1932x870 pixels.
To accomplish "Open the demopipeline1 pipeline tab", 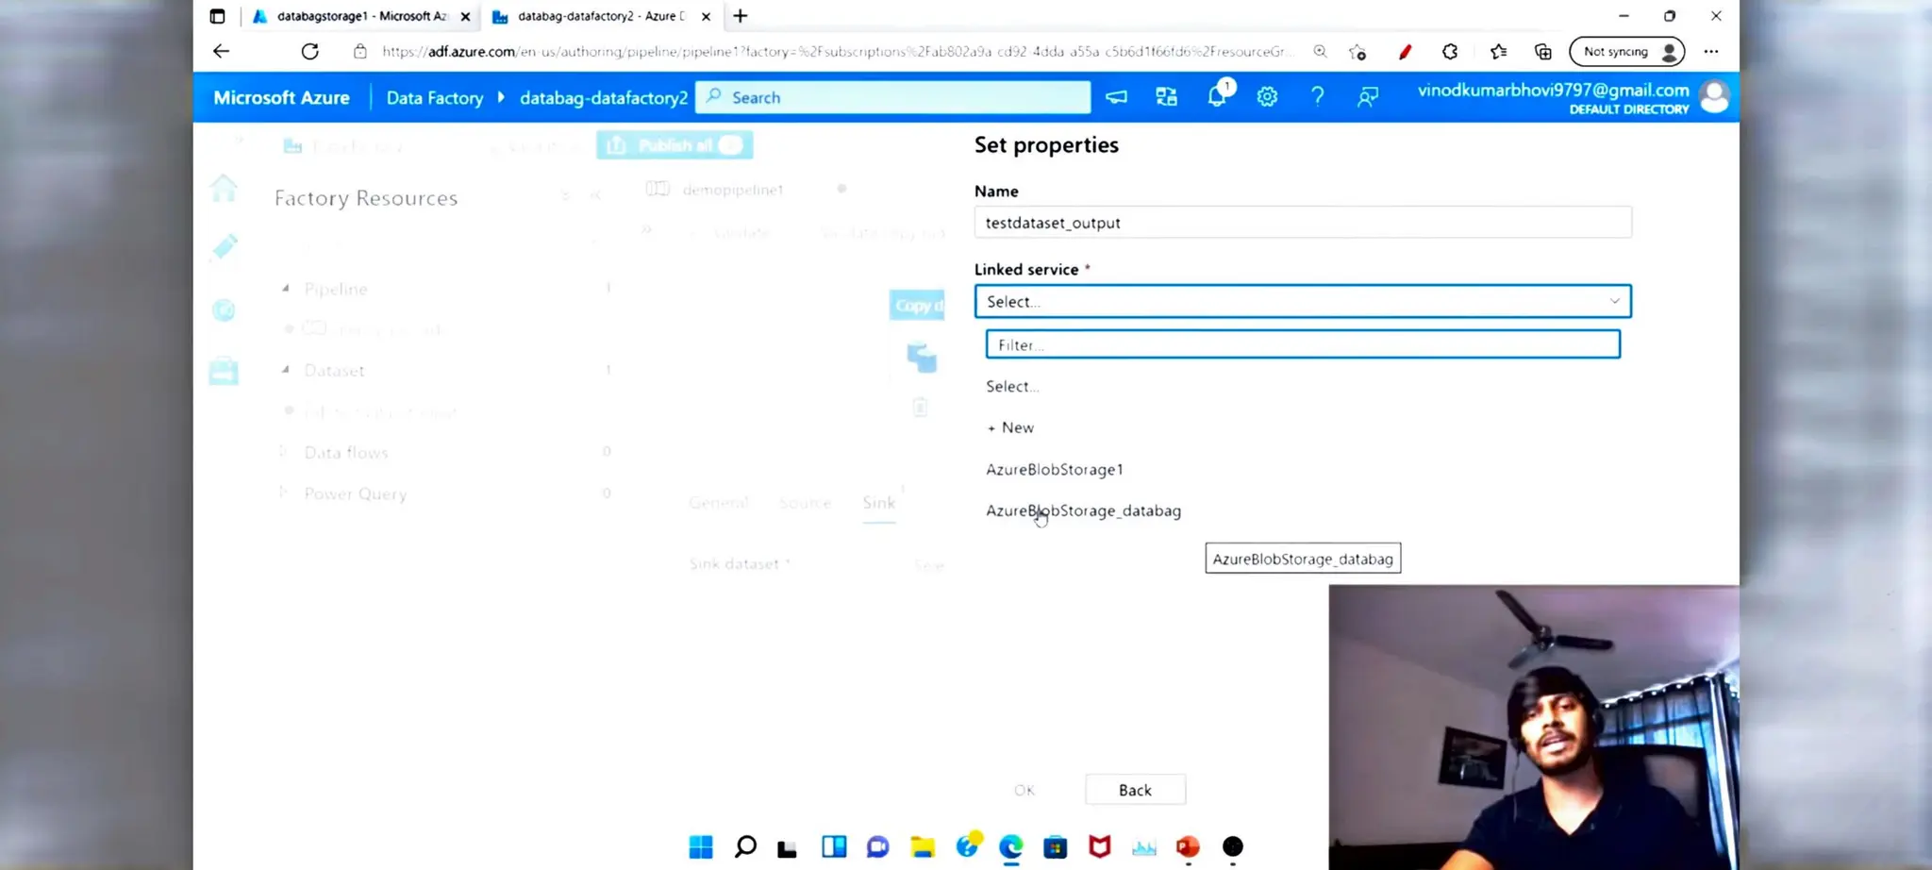I will [733, 190].
